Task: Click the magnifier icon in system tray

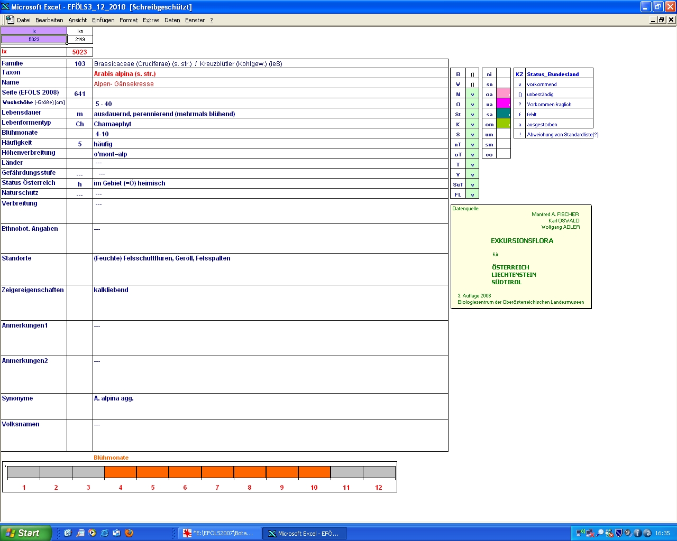Action: click(600, 533)
